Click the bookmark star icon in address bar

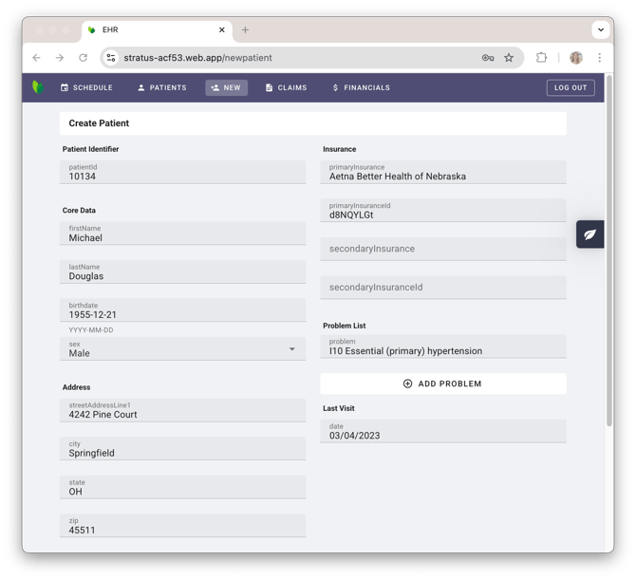pos(509,58)
